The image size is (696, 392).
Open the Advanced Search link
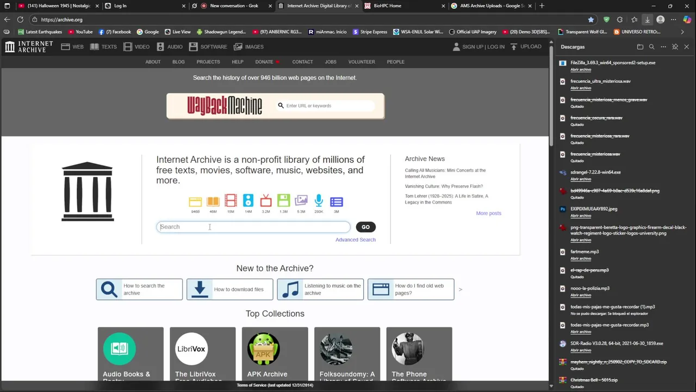click(356, 240)
